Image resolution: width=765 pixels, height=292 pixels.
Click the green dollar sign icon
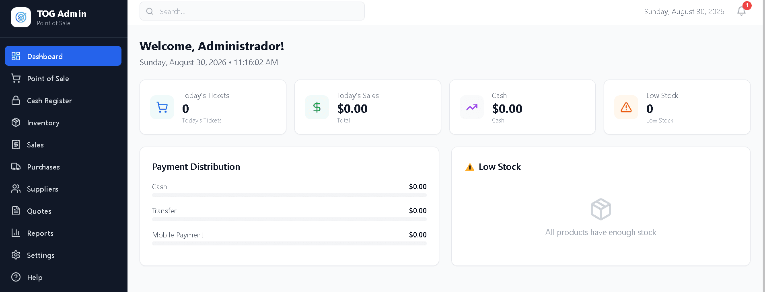[x=317, y=107]
